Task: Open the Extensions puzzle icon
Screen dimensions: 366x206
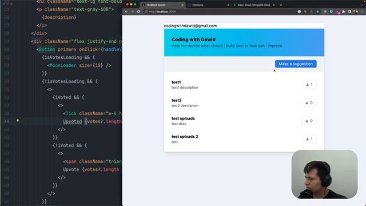Action: tap(343, 11)
